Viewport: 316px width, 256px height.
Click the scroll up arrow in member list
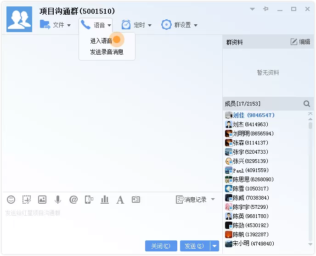click(310, 119)
